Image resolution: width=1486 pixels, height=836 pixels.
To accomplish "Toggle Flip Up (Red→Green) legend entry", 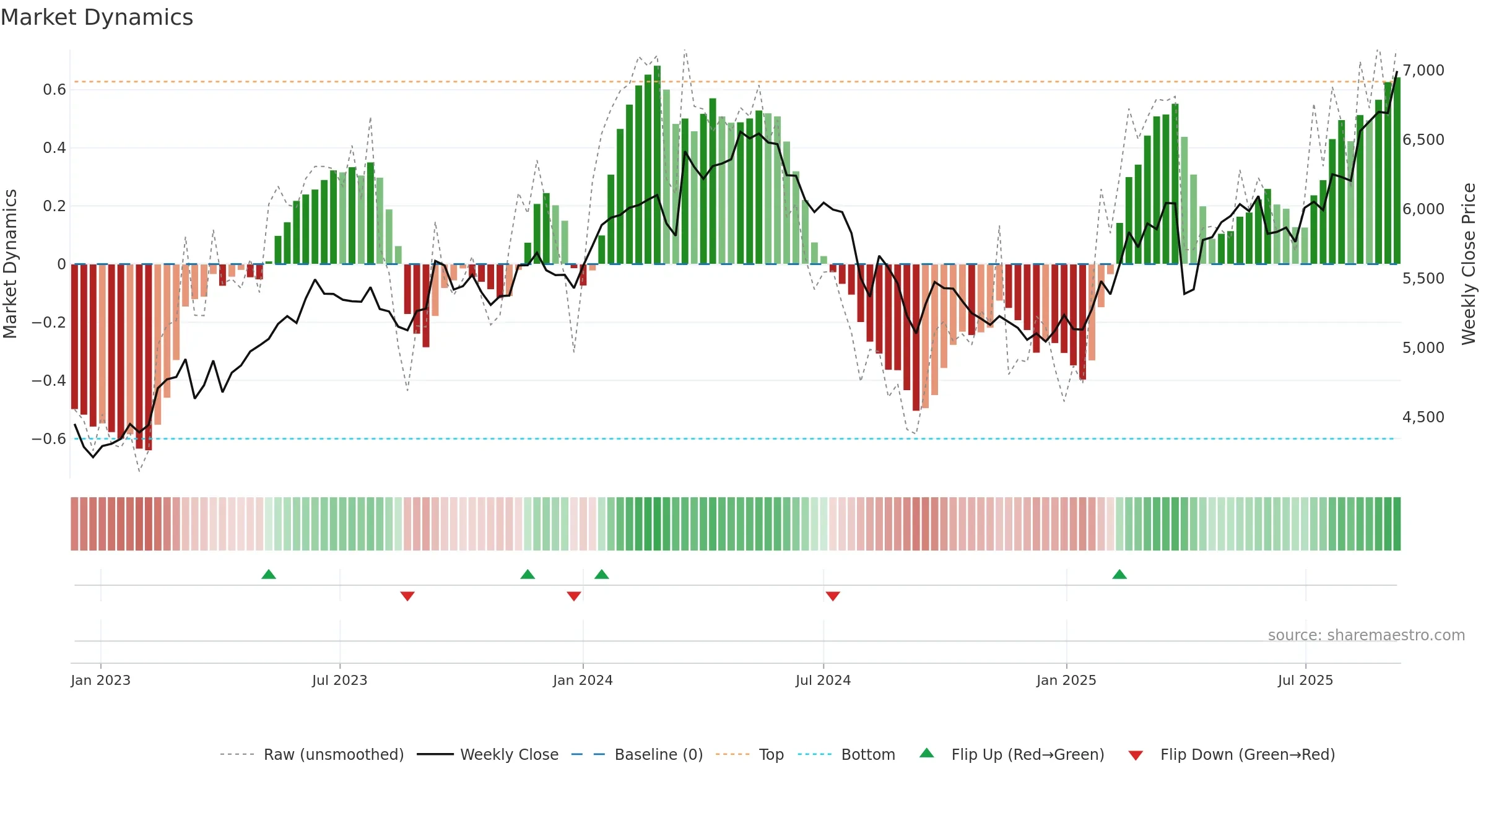I will click(x=1012, y=754).
